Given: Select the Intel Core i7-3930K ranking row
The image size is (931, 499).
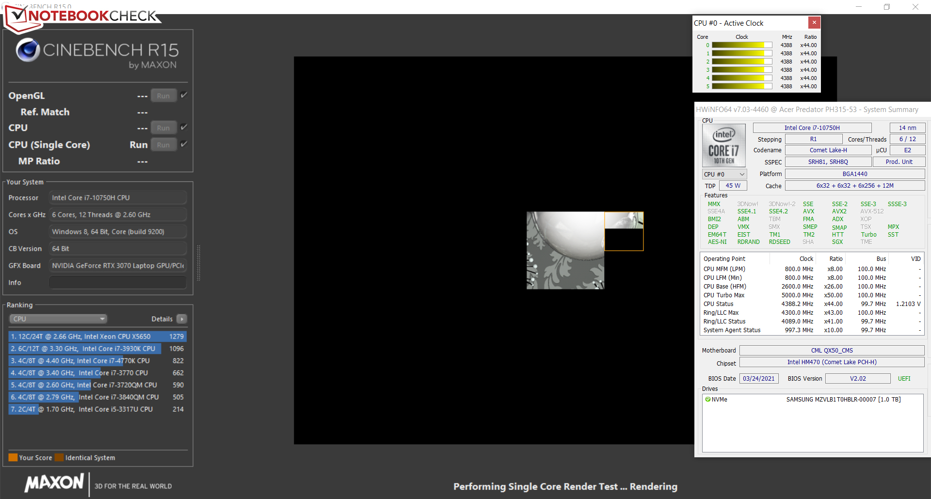Looking at the screenshot, I should [x=97, y=349].
